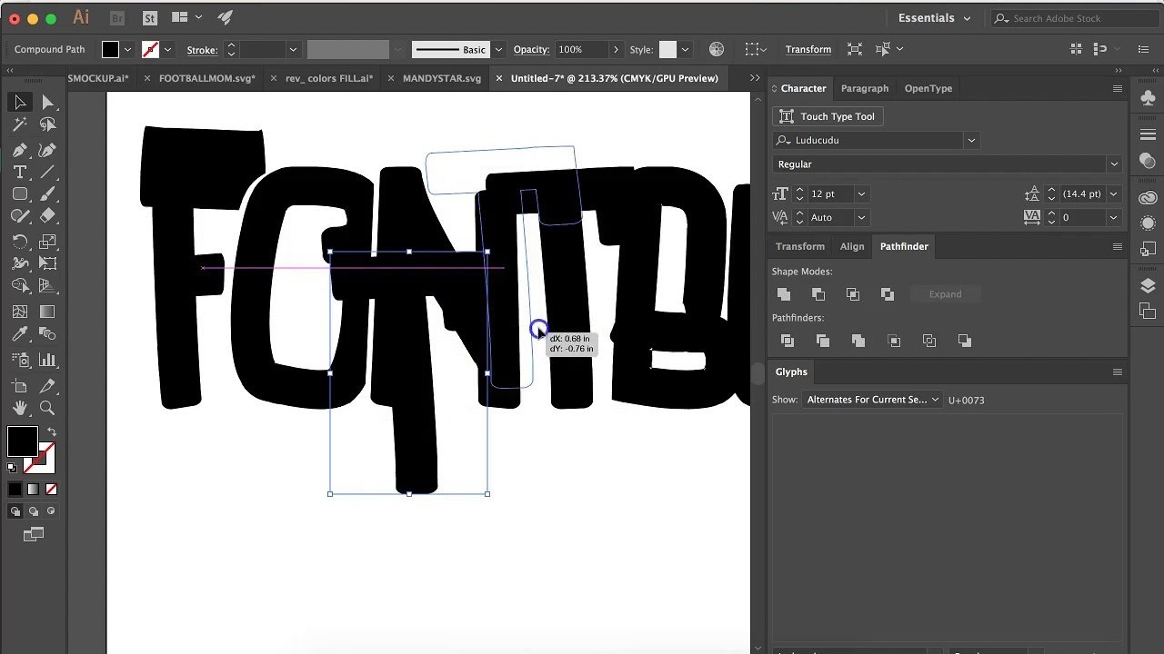Screen dimensions: 1164x654
Task: Click the Touch Type Tool button
Action: click(828, 116)
